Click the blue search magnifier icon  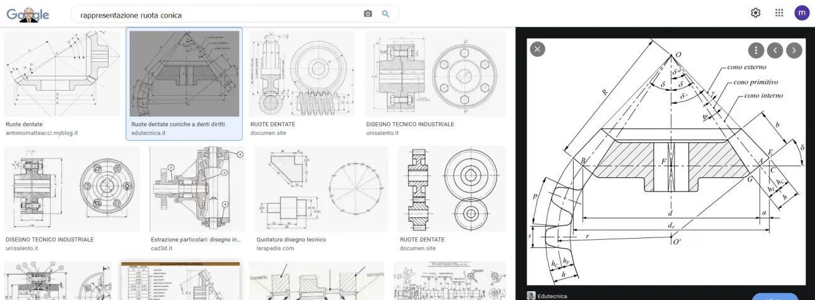point(386,14)
